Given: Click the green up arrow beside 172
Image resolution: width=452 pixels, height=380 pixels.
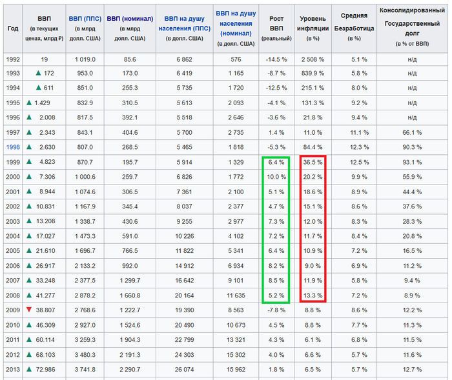Looking at the screenshot, I should pyautogui.click(x=39, y=74).
